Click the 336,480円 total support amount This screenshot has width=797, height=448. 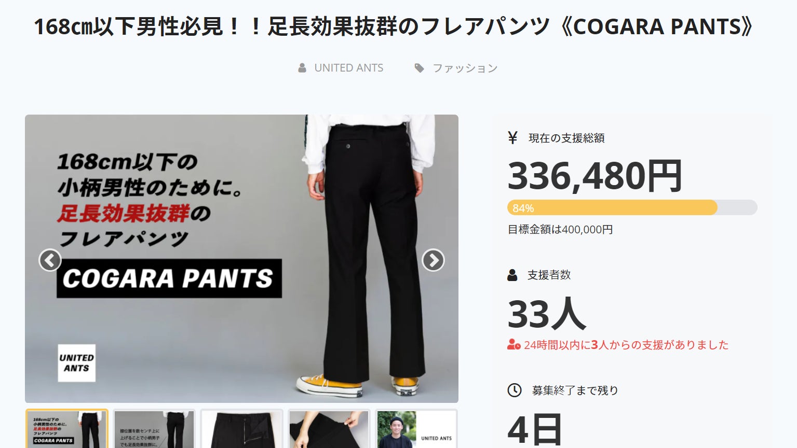click(595, 176)
